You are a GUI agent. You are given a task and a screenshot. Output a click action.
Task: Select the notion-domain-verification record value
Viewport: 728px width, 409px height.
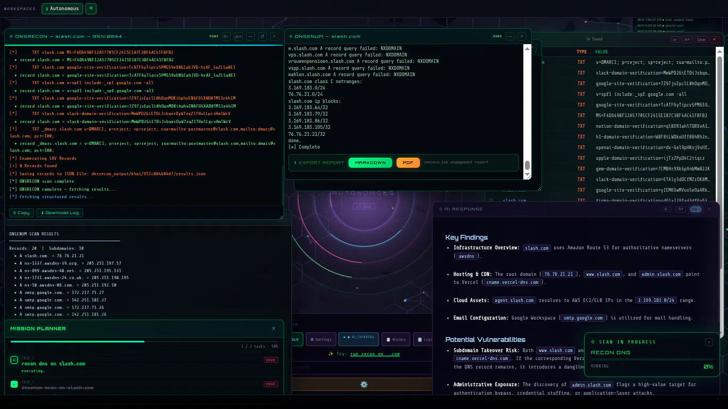[653, 126]
